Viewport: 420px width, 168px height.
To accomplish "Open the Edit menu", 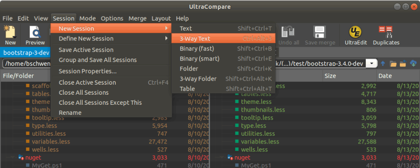I will pos(23,18).
